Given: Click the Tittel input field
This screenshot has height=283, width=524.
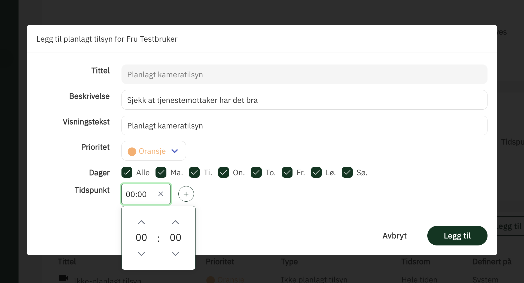Looking at the screenshot, I should coord(304,74).
